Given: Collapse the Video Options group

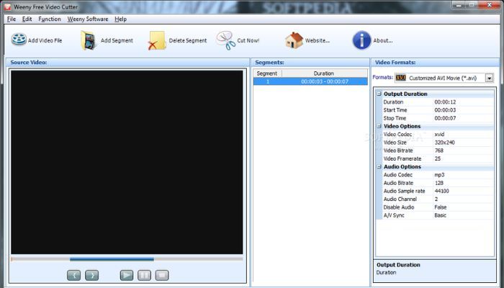Looking at the screenshot, I should (379, 126).
